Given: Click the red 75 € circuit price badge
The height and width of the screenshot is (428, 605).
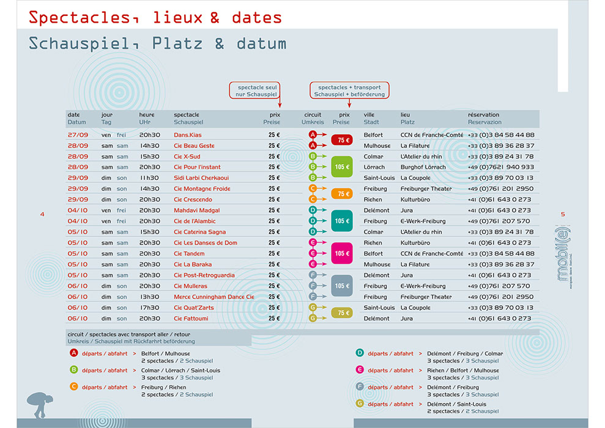Looking at the screenshot, I should point(341,140).
